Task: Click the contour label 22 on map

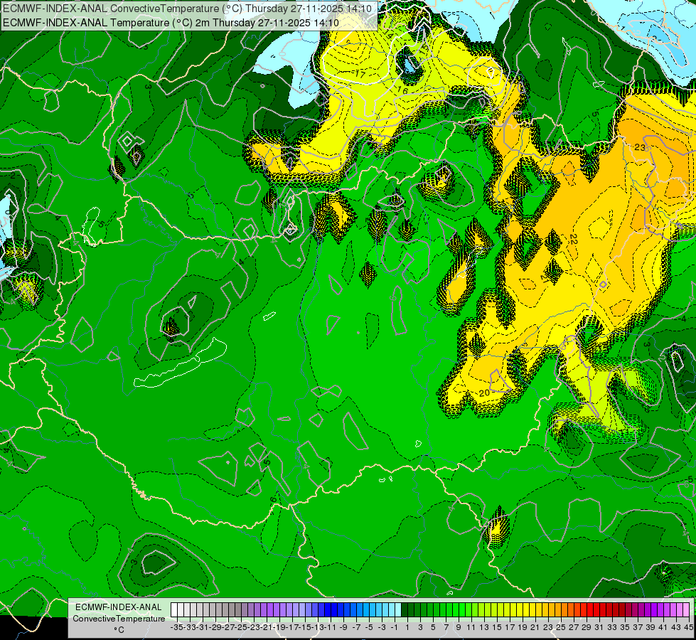Action: [574, 239]
